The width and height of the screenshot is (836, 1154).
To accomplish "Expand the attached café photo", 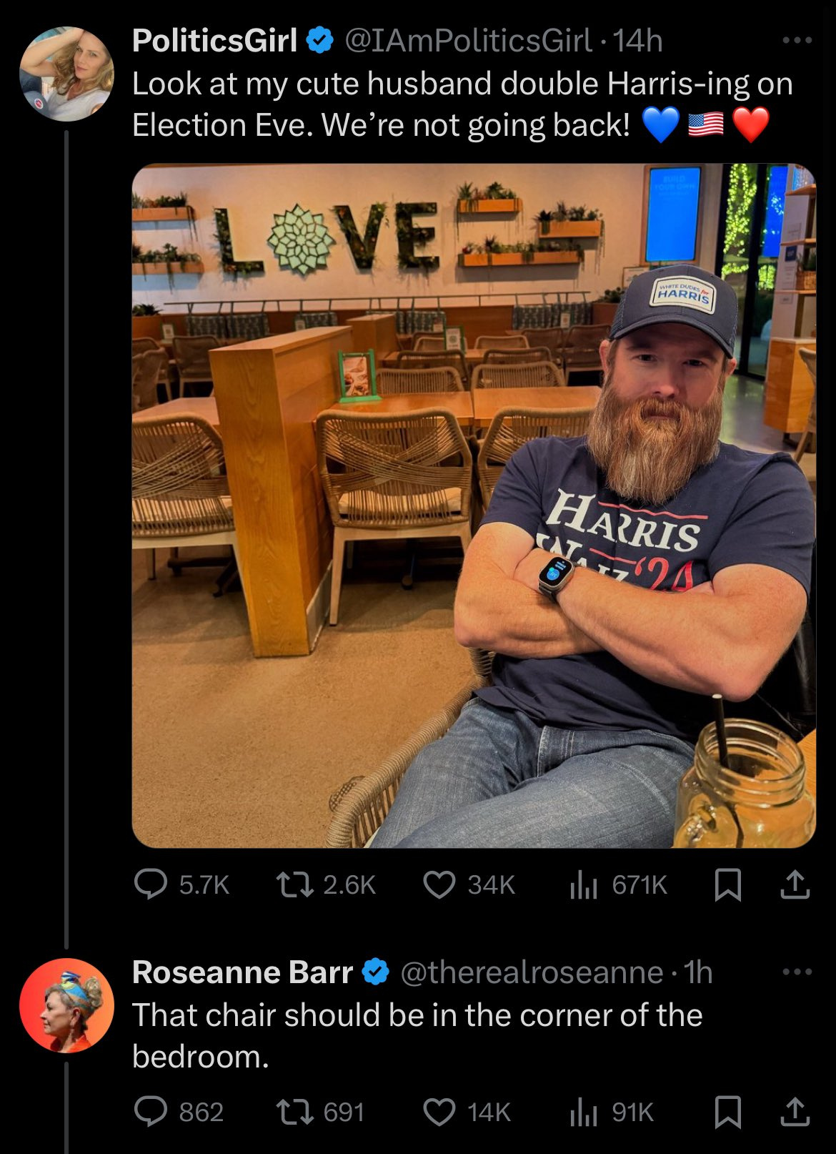I will (x=473, y=506).
